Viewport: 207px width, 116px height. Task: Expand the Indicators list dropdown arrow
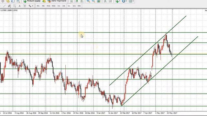tap(120, 1)
